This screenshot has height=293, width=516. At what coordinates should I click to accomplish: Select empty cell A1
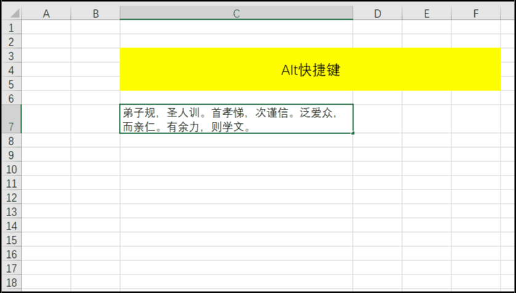click(x=46, y=28)
